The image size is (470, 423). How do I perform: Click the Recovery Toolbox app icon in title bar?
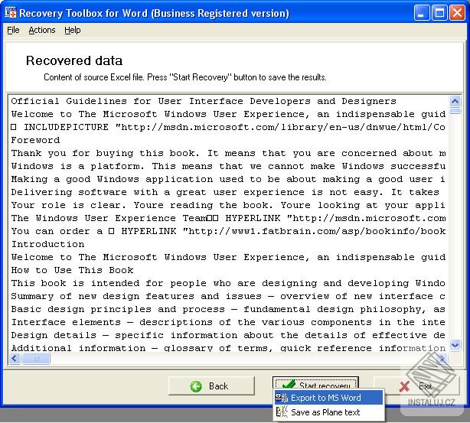click(x=11, y=13)
